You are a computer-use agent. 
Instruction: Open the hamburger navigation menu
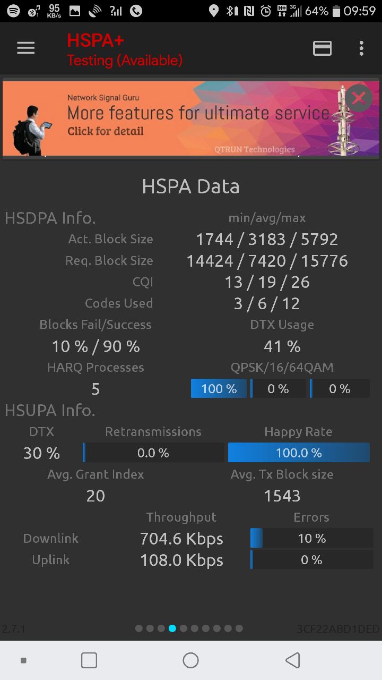click(25, 48)
